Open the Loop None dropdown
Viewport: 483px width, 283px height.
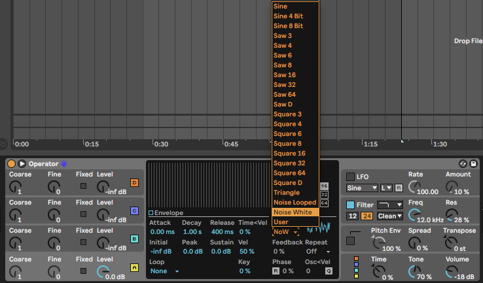164,271
